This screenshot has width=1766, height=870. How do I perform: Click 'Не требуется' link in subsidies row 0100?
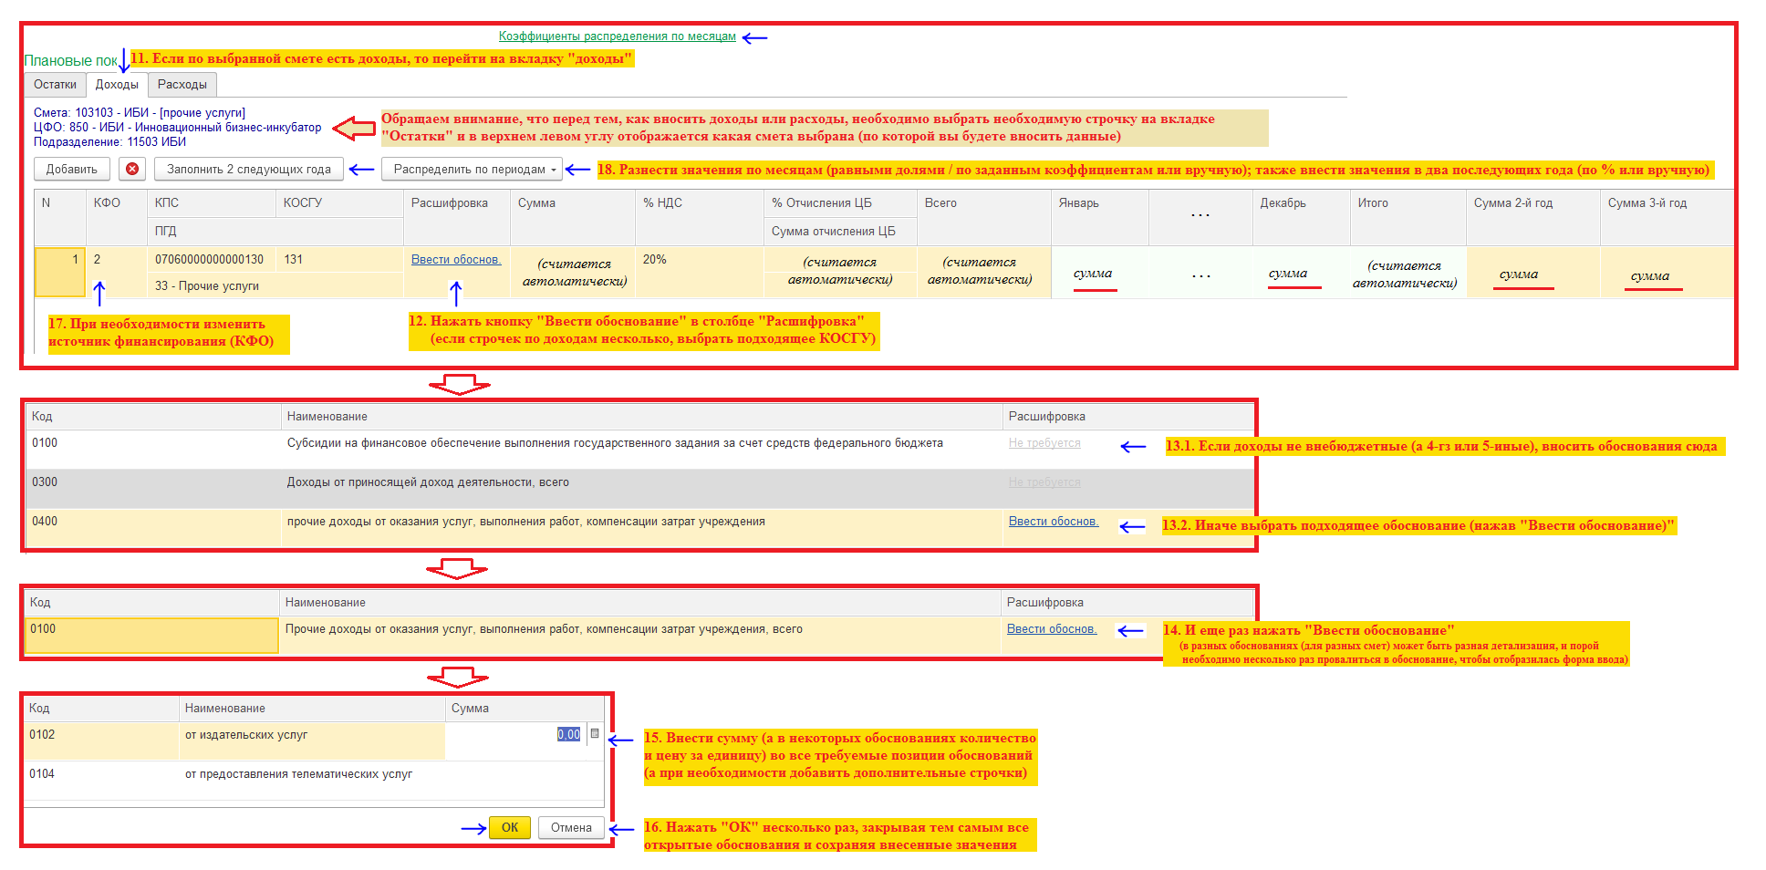[x=1044, y=443]
